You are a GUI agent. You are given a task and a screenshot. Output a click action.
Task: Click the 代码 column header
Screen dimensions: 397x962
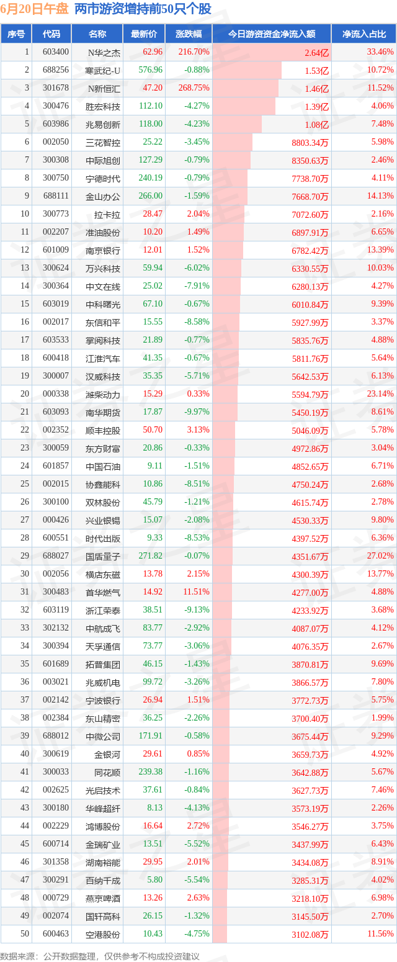(x=51, y=34)
